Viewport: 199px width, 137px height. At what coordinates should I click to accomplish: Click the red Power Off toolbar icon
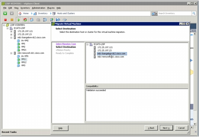(x=5, y=20)
